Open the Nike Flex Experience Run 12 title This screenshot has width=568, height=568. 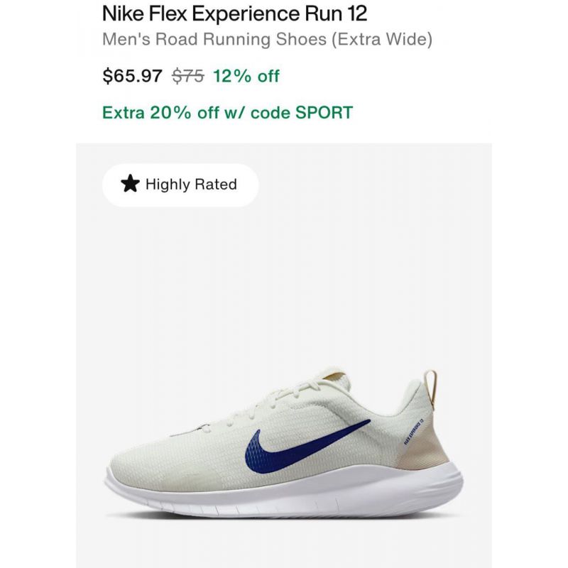(234, 13)
